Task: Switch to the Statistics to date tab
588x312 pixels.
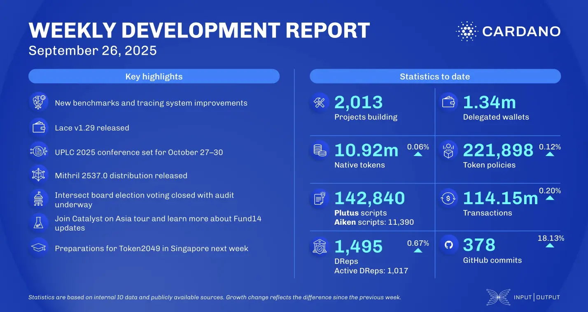Action: [435, 76]
